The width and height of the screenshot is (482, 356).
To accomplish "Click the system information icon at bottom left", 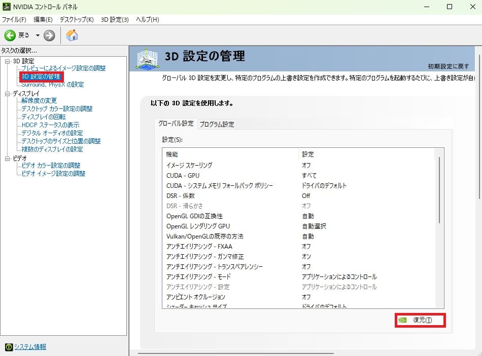I will click(9, 347).
